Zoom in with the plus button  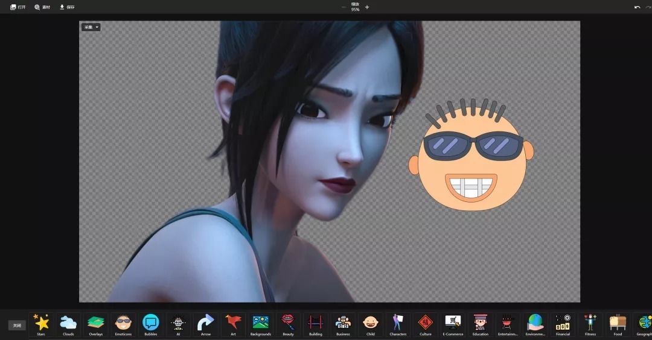point(367,7)
